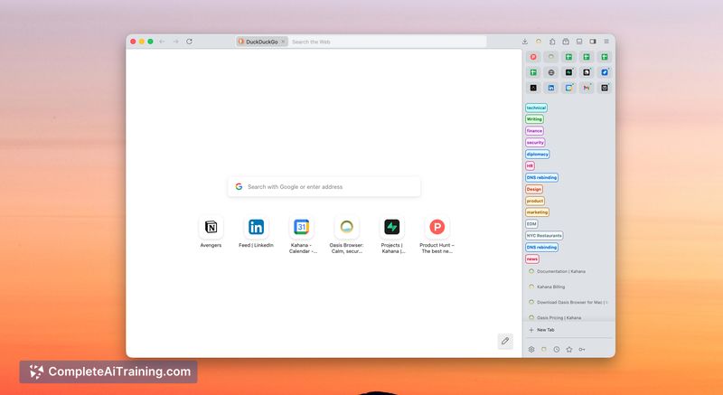This screenshot has height=395, width=723.
Task: Click New Tab in the sidebar
Action: point(569,330)
